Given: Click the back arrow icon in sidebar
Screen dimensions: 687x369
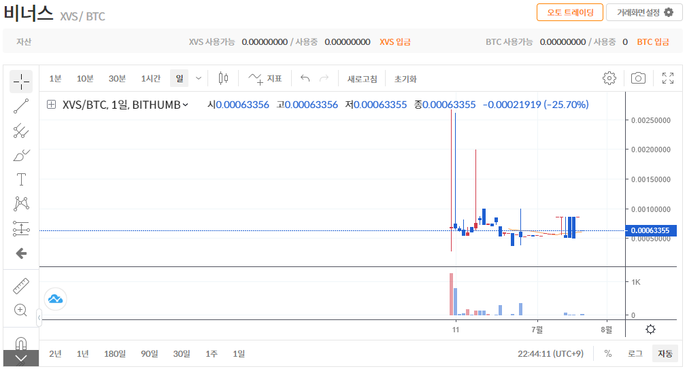Looking at the screenshot, I should pos(21,253).
